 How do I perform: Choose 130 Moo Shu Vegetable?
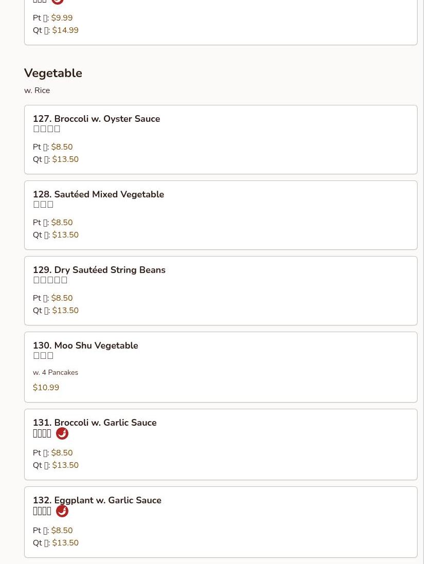click(85, 345)
